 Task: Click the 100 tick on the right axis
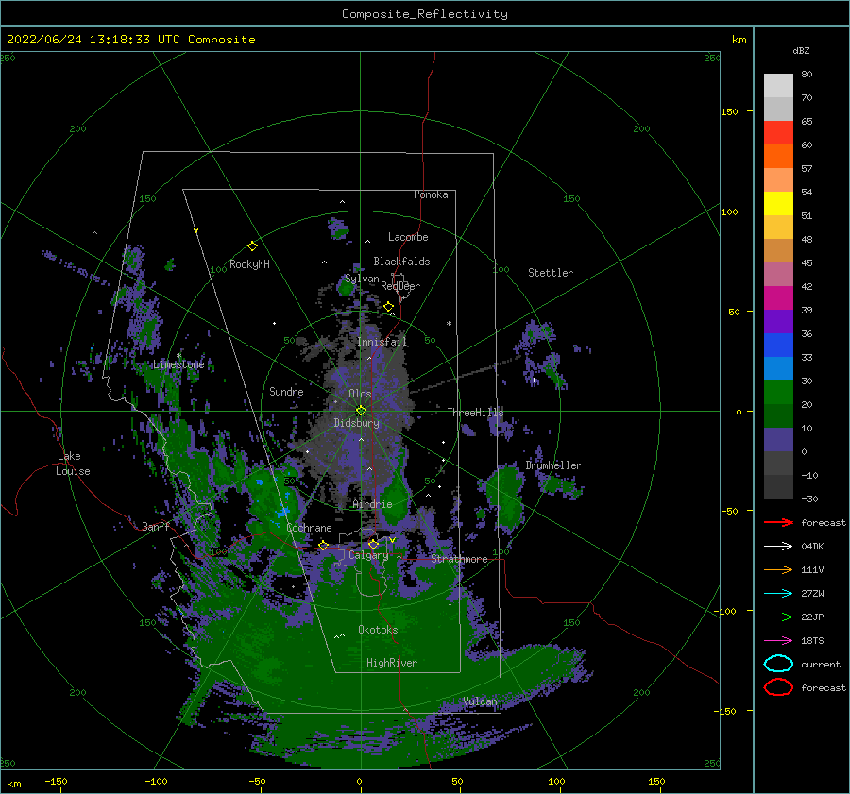pos(729,211)
